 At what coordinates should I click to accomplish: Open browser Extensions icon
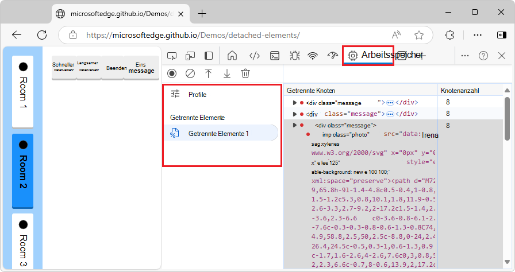pyautogui.click(x=449, y=35)
